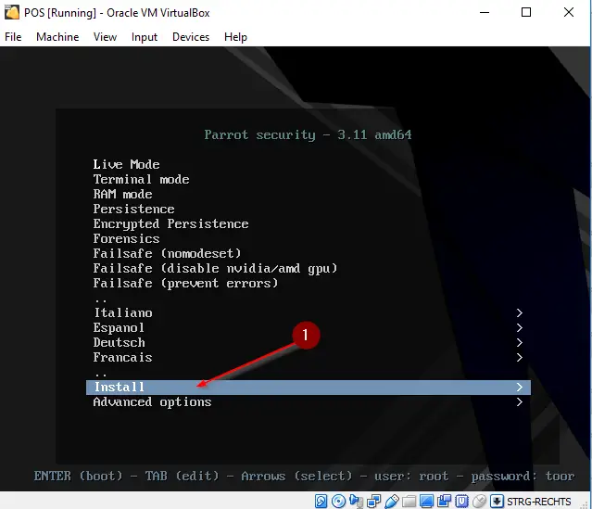Open the shared folders status icon

point(409,502)
